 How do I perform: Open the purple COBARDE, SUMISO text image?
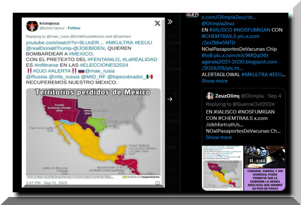(265, 180)
